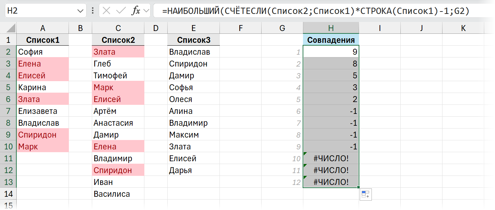Open the Auto Fill Options smart tag below the fill handle
Viewport: 495px width, 210px height.
pyautogui.click(x=366, y=194)
